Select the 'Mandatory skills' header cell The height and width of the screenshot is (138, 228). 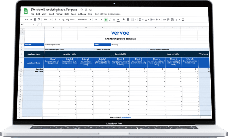[x=69, y=54]
